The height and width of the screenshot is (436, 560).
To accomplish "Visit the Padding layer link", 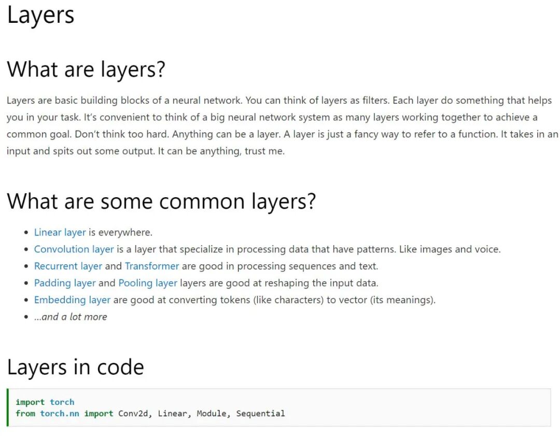I will click(x=65, y=283).
